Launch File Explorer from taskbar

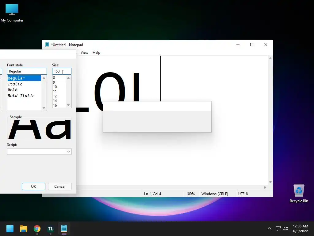pyautogui.click(x=23, y=229)
